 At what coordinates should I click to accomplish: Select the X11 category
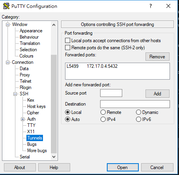click(31, 132)
